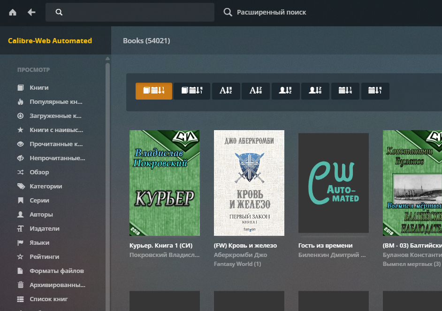The image size is (442, 311).
Task: Go back using the left arrow icon
Action: pos(31,12)
